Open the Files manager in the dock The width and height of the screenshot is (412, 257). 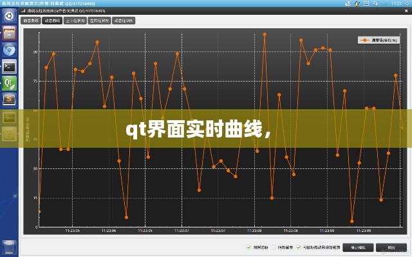point(9,32)
